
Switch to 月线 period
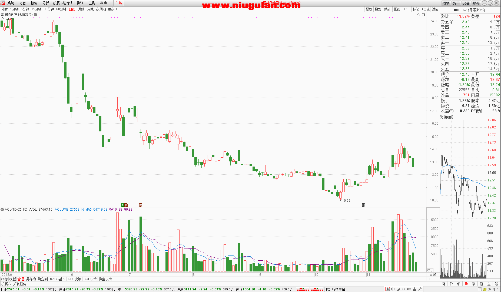point(91,9)
